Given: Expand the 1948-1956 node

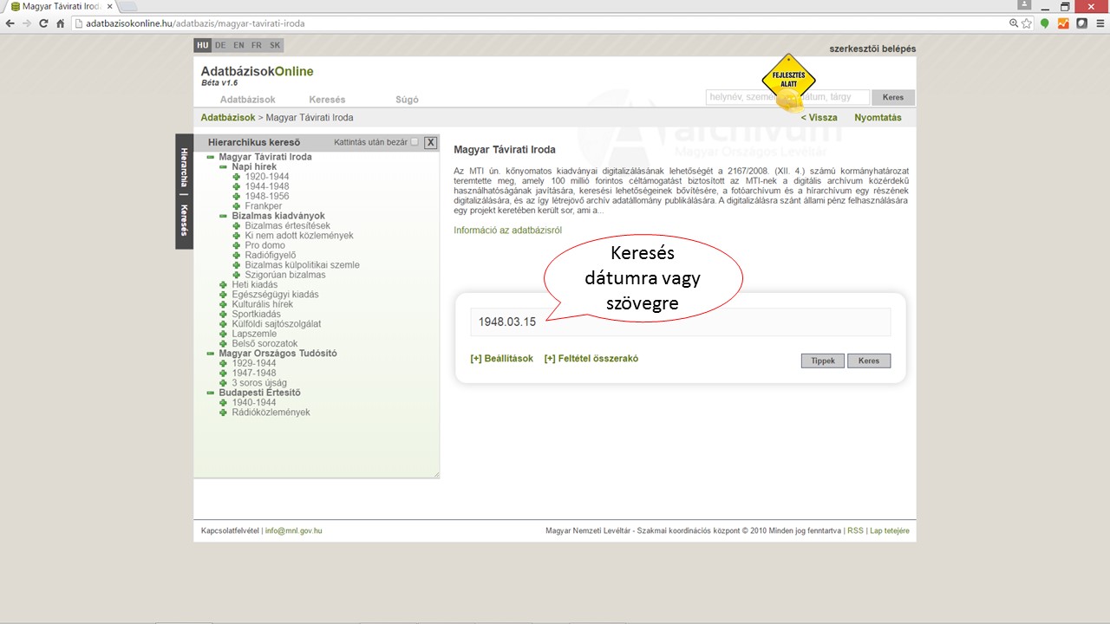Looking at the screenshot, I should coord(236,196).
